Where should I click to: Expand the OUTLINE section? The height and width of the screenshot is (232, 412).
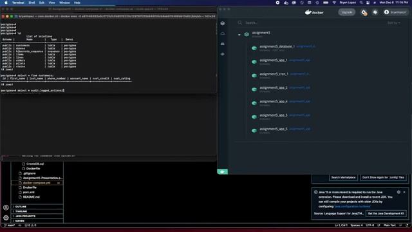coord(37,207)
